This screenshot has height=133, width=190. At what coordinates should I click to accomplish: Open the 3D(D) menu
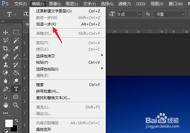(x=140, y=4)
